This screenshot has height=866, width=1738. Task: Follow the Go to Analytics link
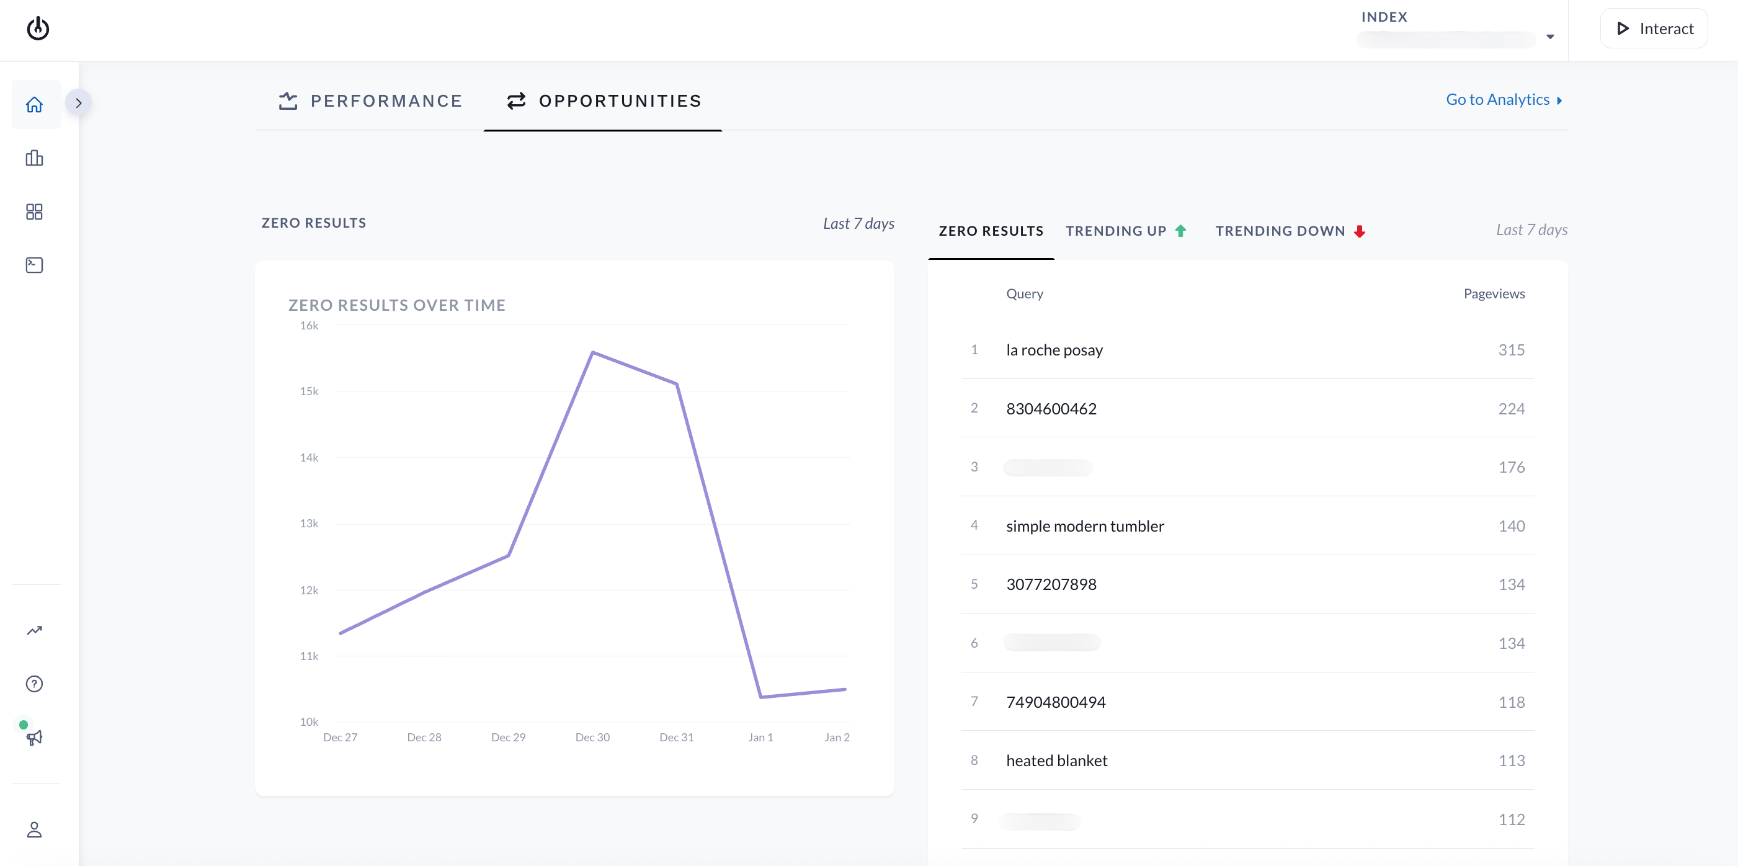(x=1503, y=100)
